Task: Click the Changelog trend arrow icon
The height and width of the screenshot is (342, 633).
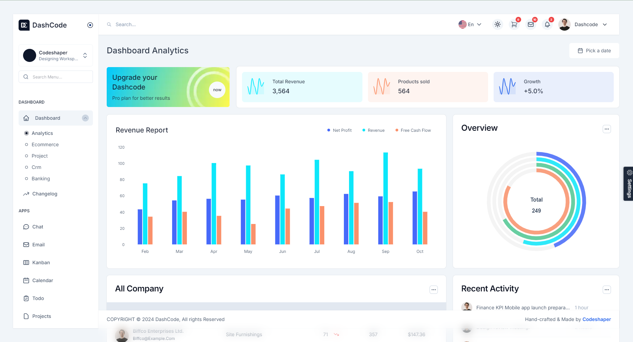Action: click(26, 194)
